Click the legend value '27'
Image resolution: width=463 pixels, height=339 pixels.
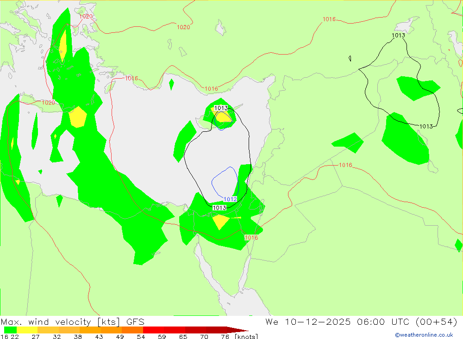coord(36,337)
